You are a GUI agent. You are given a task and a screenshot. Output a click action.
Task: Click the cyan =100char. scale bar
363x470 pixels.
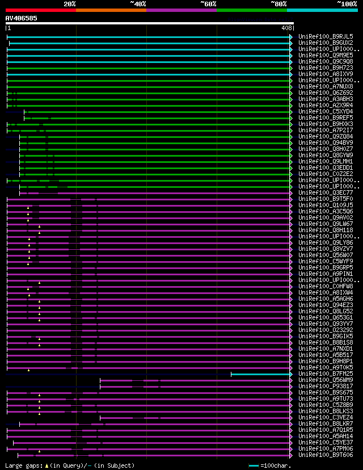(254, 466)
